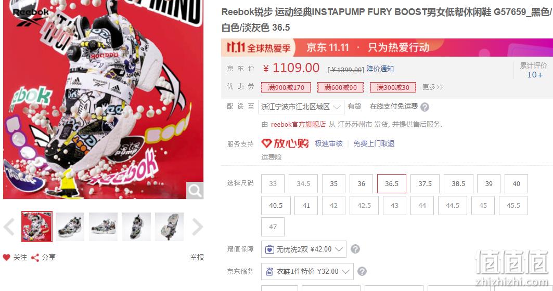The image size is (553, 291).
Task: Select shoe size 36
Action: click(x=361, y=183)
